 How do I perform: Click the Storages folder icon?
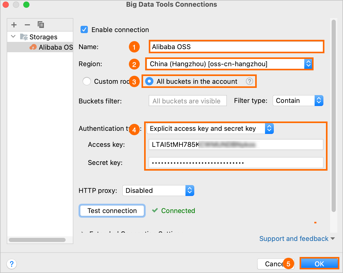point(24,37)
